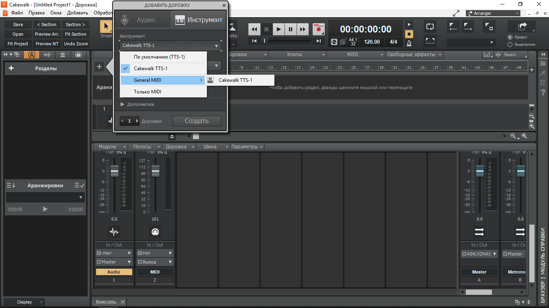The width and height of the screenshot is (549, 308).
Task: Click the Save button
Action: point(18,24)
